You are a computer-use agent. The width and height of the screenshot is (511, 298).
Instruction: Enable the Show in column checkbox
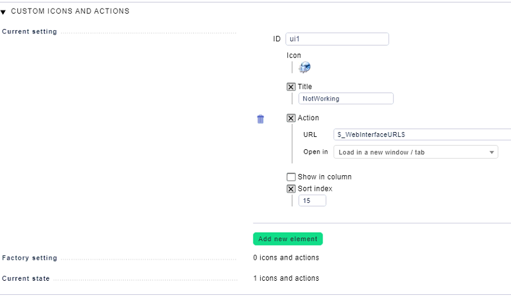pos(291,177)
